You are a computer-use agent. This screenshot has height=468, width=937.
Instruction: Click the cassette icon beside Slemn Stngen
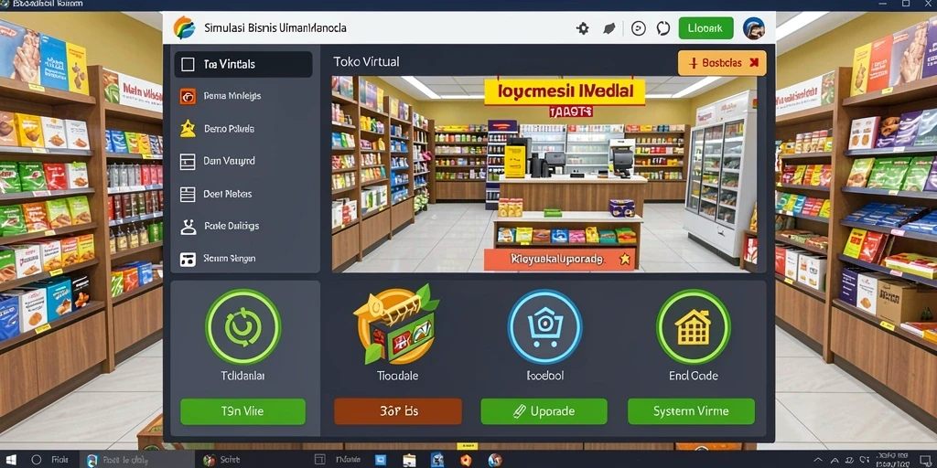pyautogui.click(x=188, y=259)
